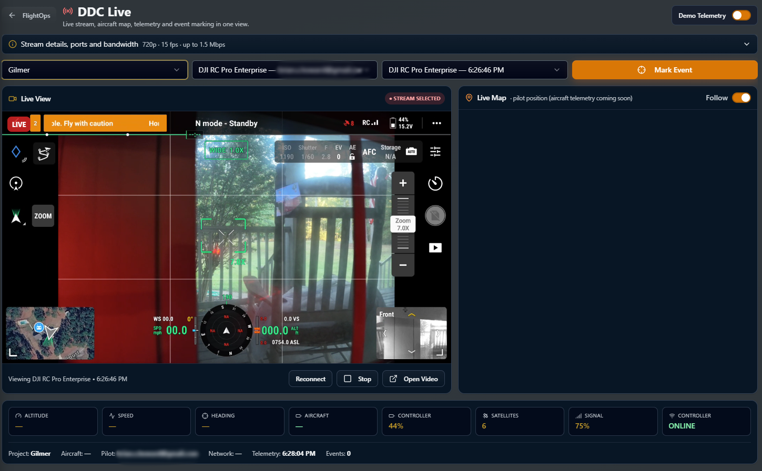
Task: Click the Live Map pin icon
Action: 469,98
